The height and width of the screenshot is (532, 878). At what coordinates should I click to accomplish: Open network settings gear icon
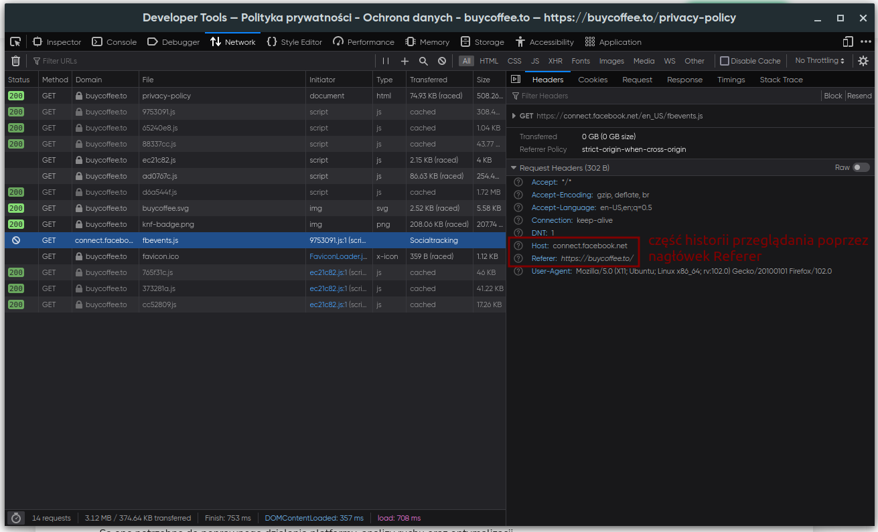click(x=863, y=61)
